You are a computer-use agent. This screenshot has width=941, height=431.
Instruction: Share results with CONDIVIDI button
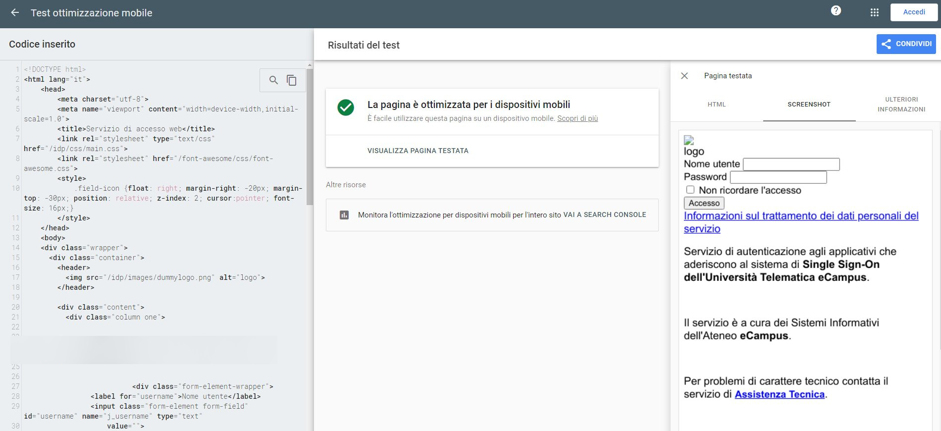906,44
